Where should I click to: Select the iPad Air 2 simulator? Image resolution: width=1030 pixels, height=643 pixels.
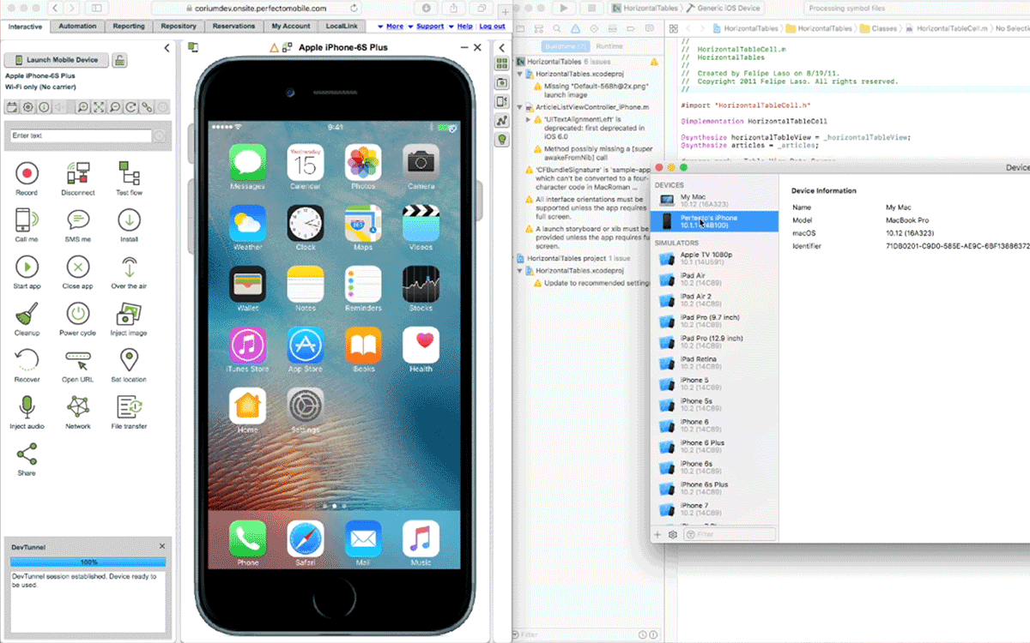click(x=714, y=300)
